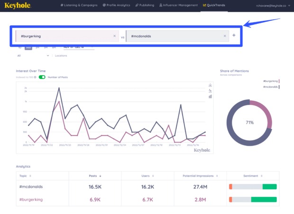Toggle the Number of Posts switch
The image size is (294, 214).
tap(42, 77)
